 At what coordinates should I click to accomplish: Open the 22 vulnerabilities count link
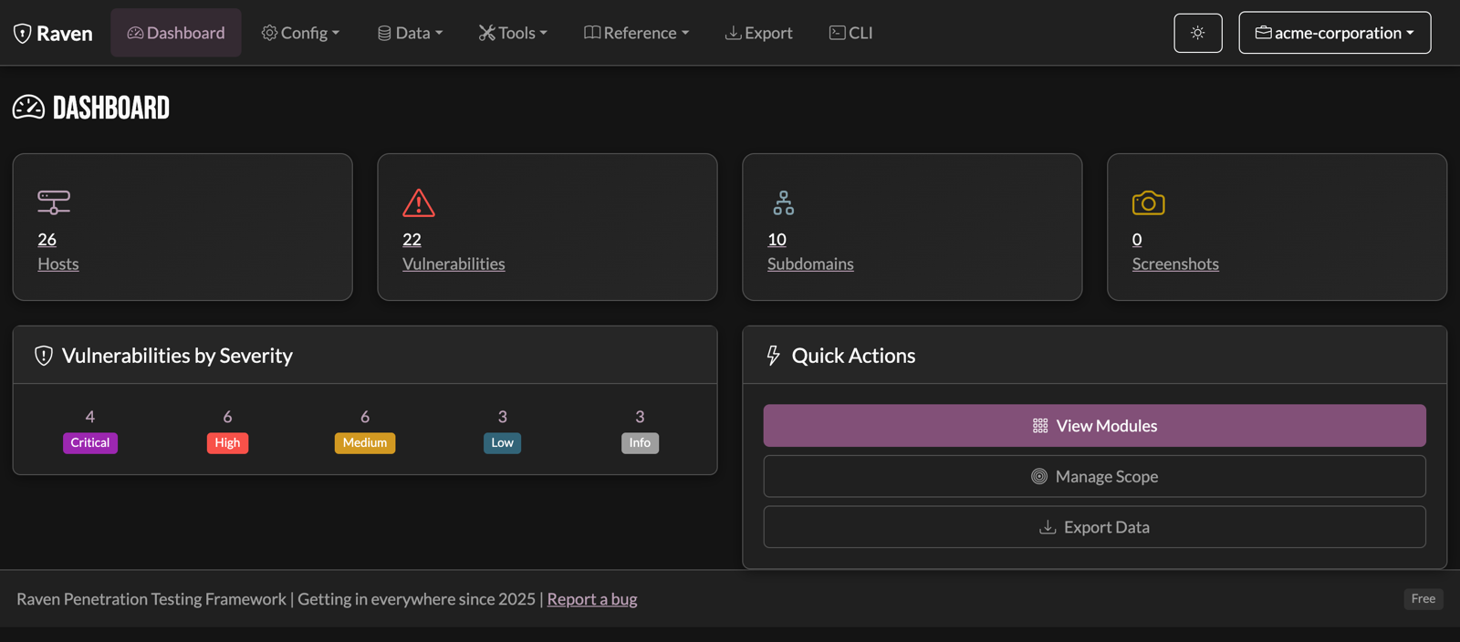tap(412, 239)
